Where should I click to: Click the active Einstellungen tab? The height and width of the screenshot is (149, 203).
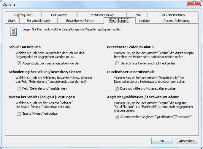(119, 21)
